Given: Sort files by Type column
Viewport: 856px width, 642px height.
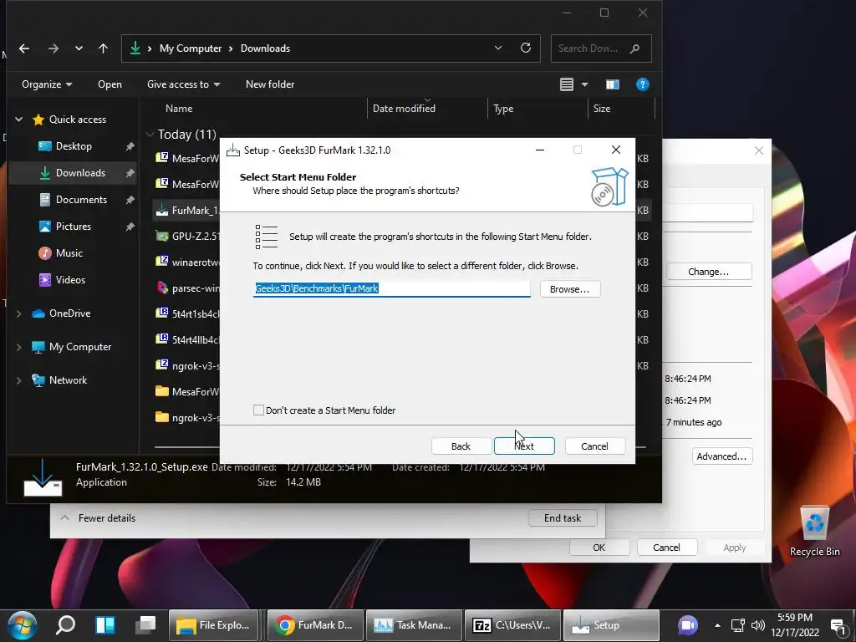Looking at the screenshot, I should (503, 108).
